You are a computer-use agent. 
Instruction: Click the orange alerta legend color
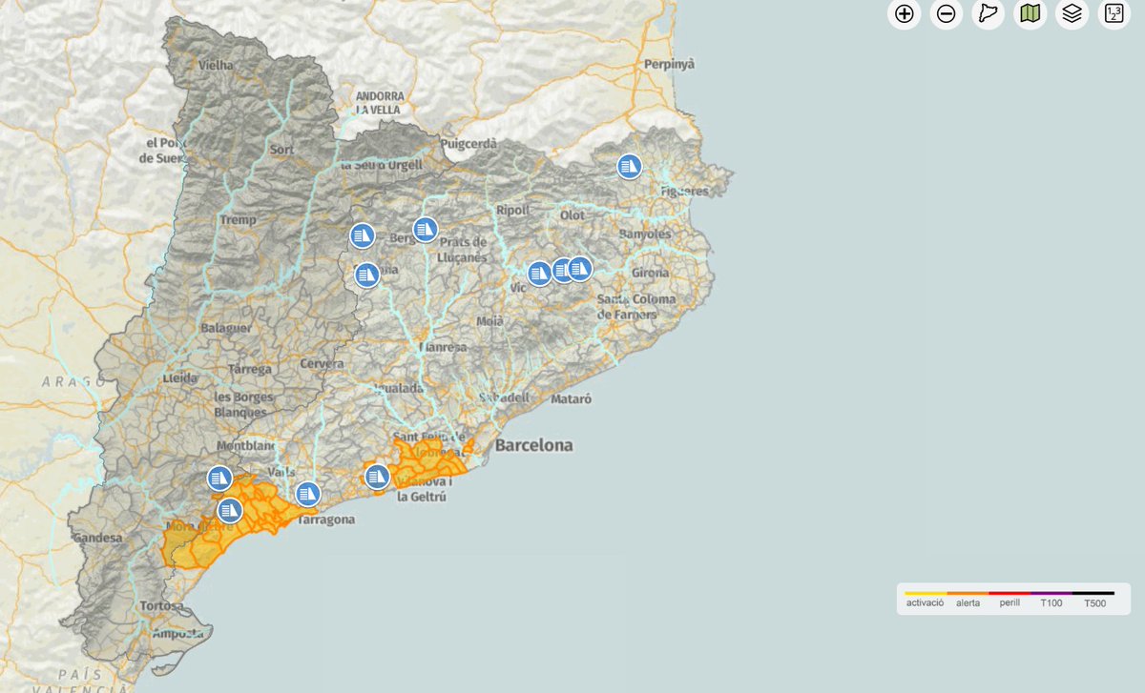tap(968, 593)
